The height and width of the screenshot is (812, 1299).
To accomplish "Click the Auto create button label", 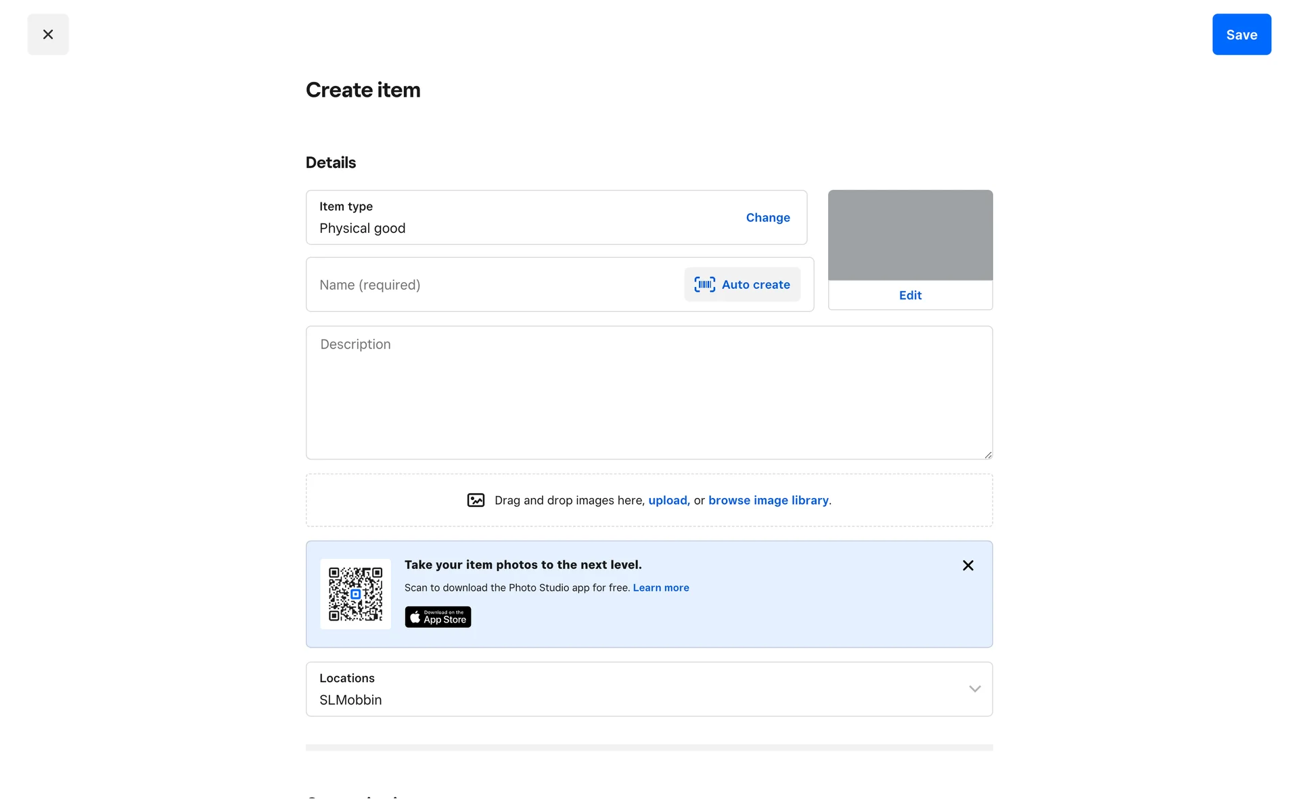I will click(756, 285).
